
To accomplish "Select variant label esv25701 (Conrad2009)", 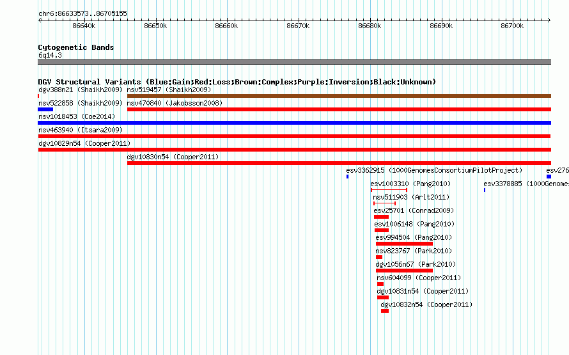I will (x=414, y=210).
